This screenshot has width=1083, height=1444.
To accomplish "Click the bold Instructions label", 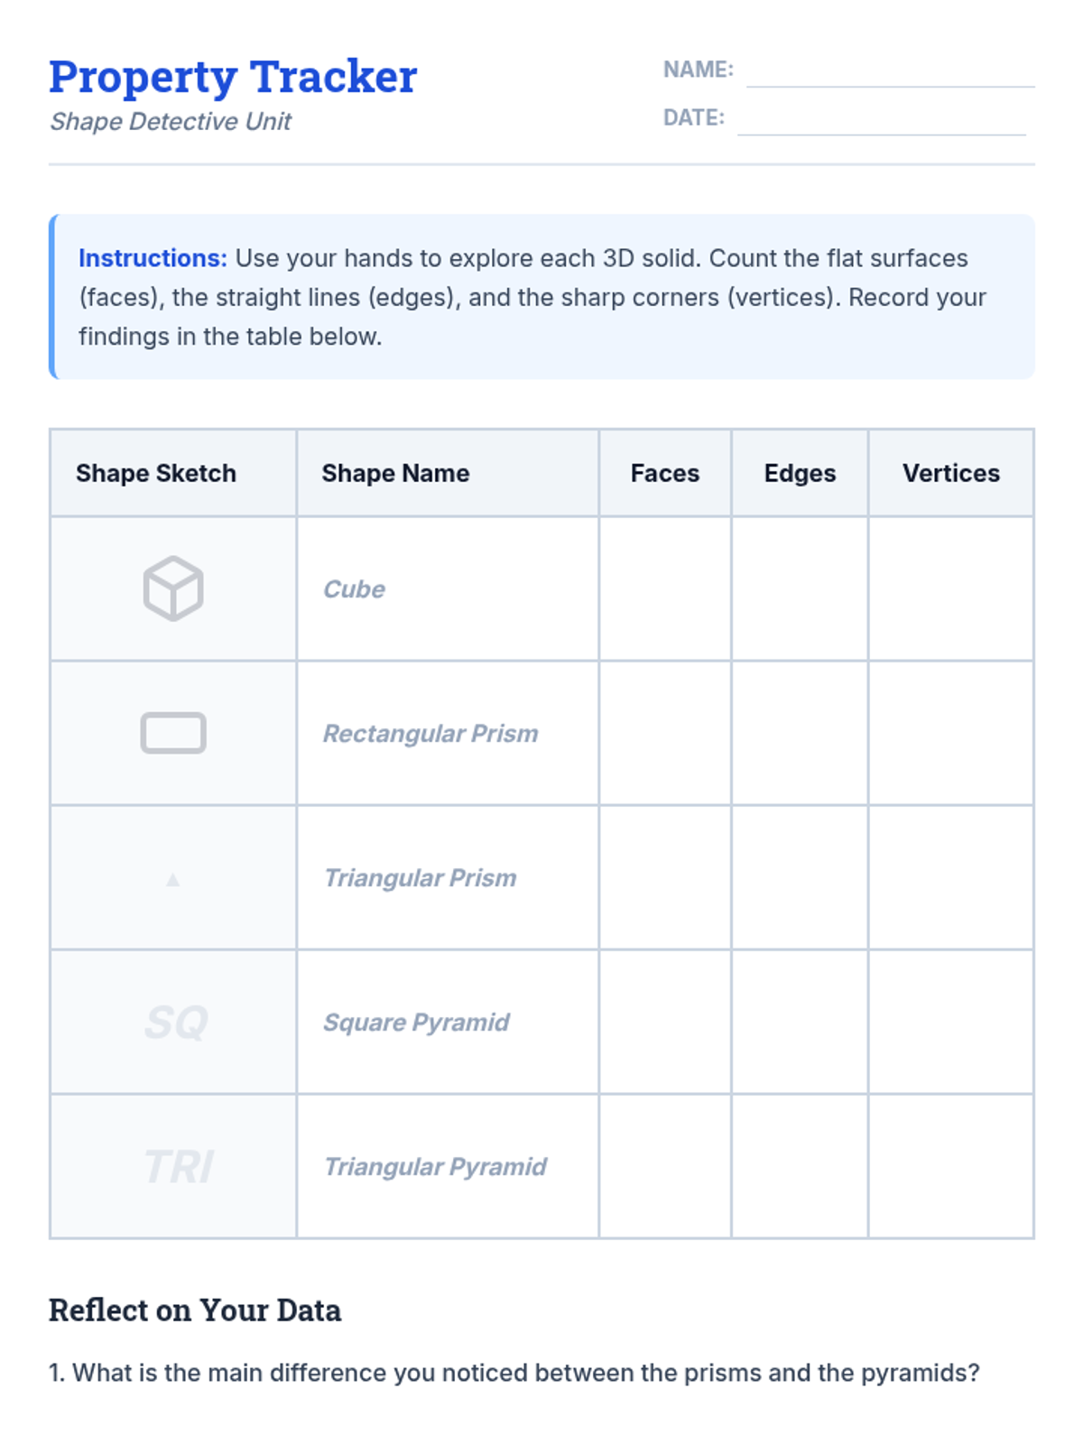I will tap(153, 258).
